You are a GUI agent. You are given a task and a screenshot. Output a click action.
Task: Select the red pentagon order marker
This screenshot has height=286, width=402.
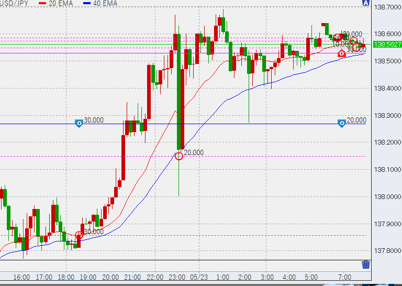click(x=342, y=53)
